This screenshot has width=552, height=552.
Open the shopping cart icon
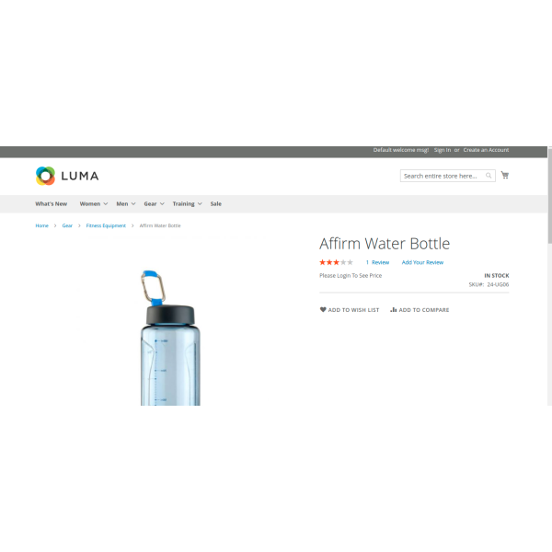point(505,175)
